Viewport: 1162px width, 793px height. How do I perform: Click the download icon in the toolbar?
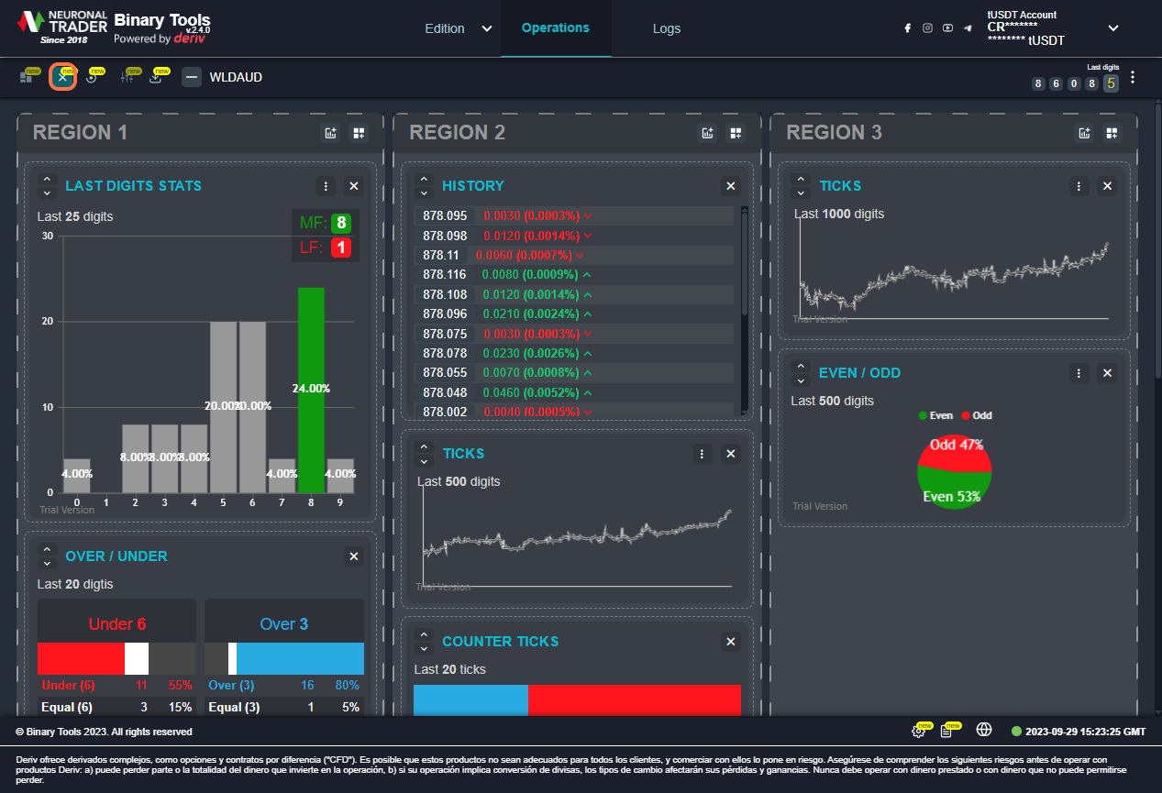point(156,78)
